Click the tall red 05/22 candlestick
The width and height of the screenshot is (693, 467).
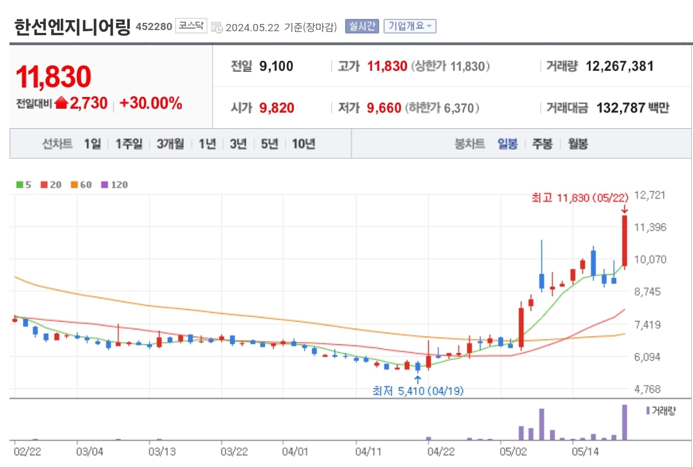coord(625,241)
